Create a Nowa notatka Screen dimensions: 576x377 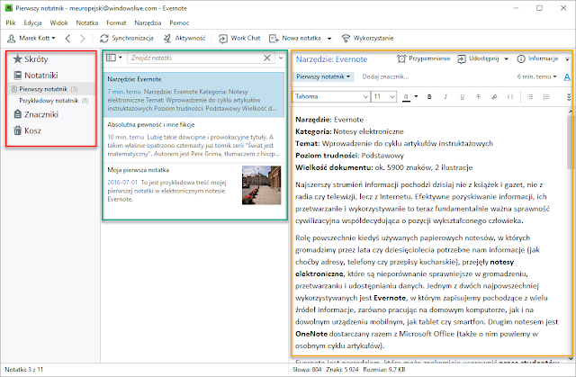295,38
